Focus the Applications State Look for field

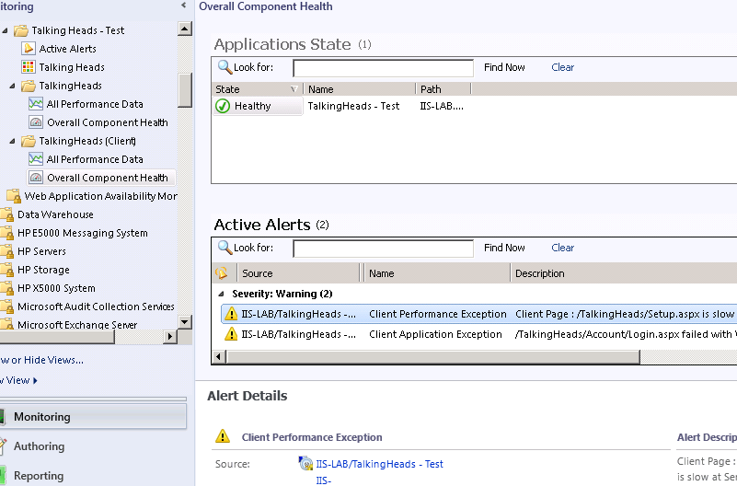coord(383,68)
